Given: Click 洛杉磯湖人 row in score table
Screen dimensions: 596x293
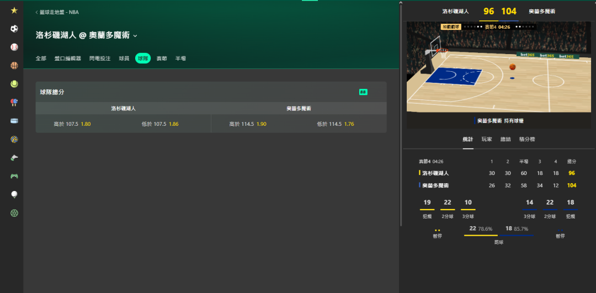Looking at the screenshot, I should [x=498, y=173].
